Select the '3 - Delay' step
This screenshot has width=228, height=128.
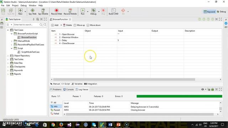tap(63, 41)
